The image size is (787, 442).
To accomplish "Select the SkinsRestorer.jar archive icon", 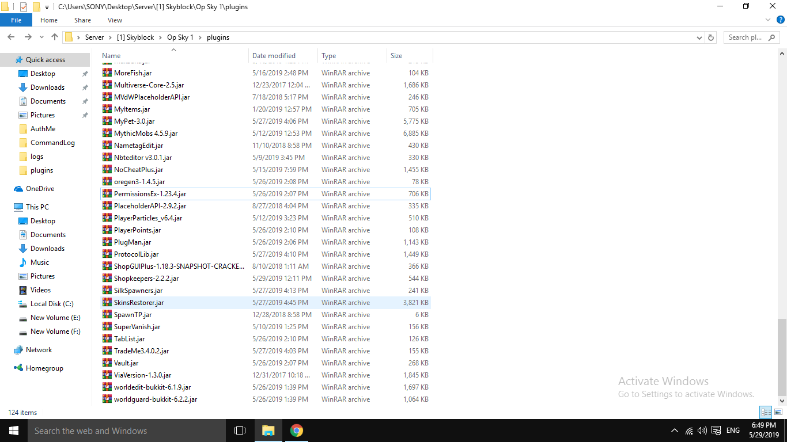I will click(107, 303).
